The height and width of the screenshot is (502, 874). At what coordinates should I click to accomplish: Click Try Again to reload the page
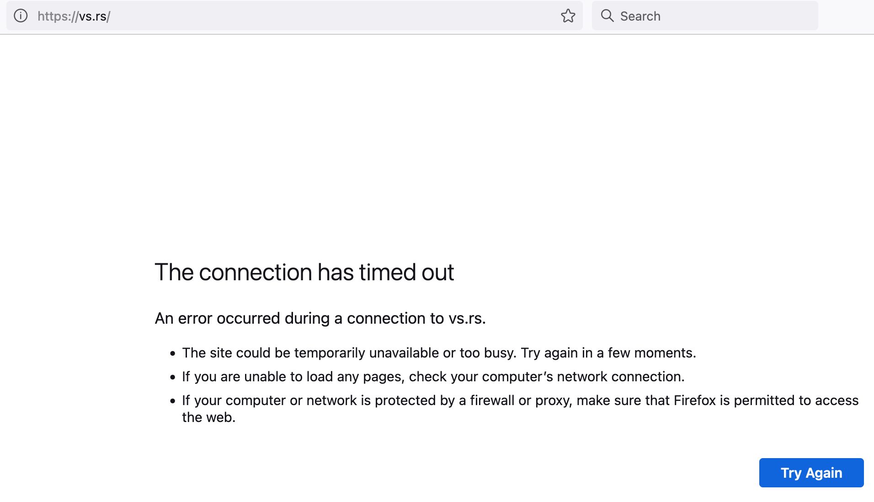pyautogui.click(x=811, y=473)
